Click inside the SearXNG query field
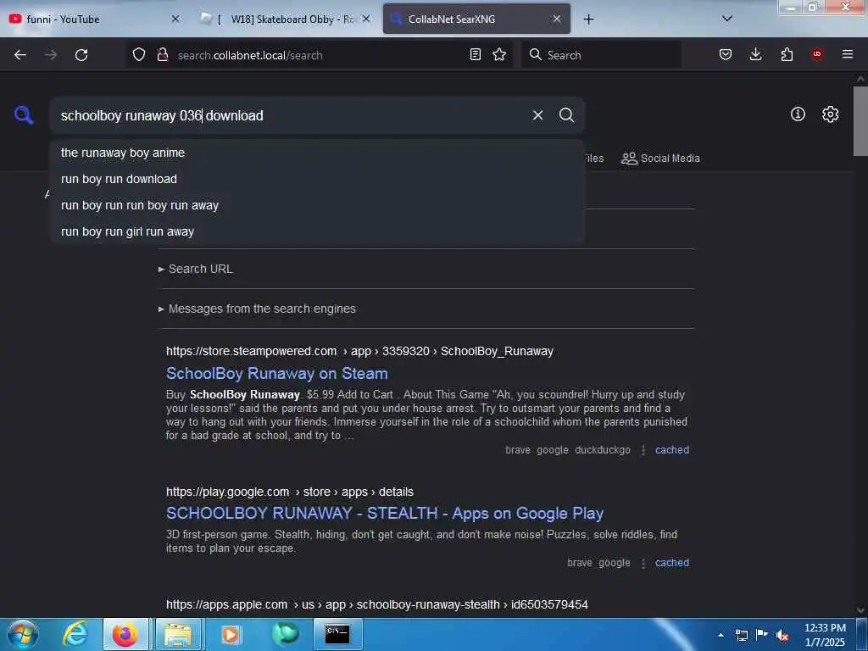 click(x=291, y=115)
